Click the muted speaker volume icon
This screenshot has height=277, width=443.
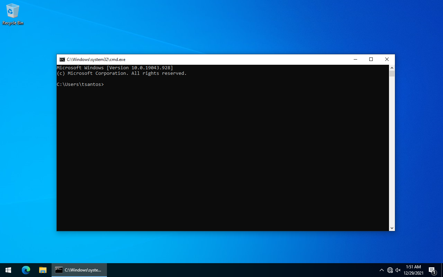(398, 270)
